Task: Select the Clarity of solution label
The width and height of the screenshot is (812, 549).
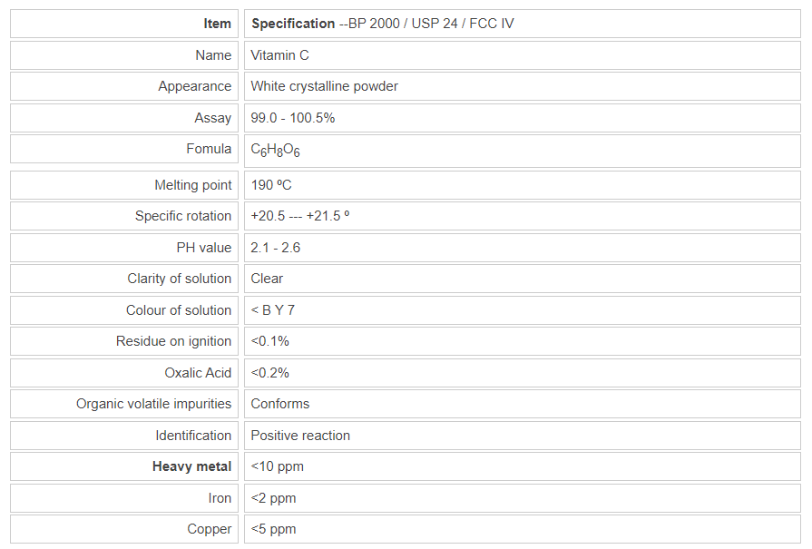Action: pos(179,279)
